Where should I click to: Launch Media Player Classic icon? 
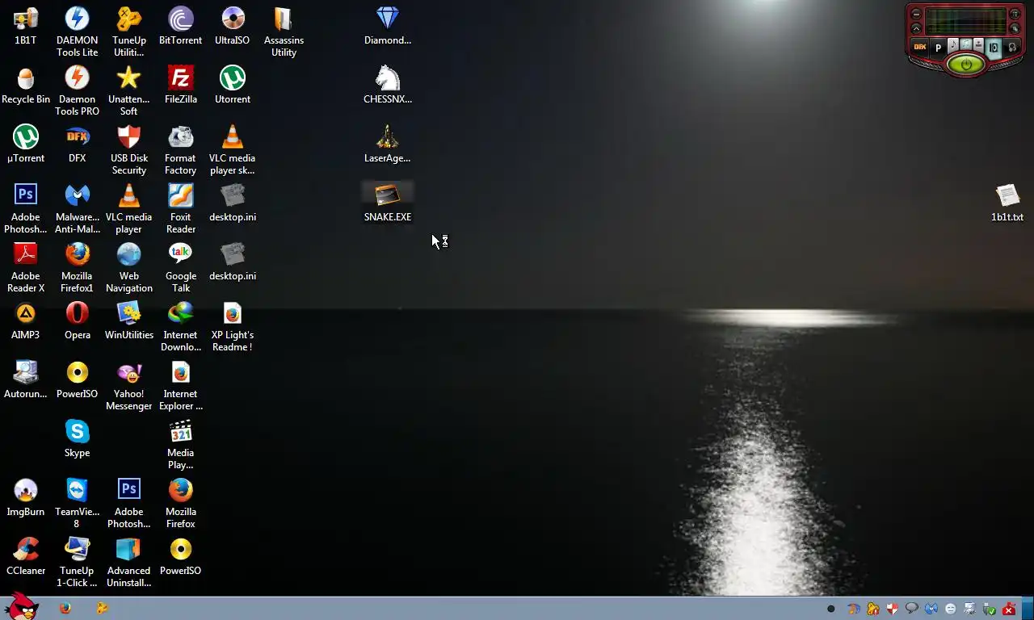[180, 444]
